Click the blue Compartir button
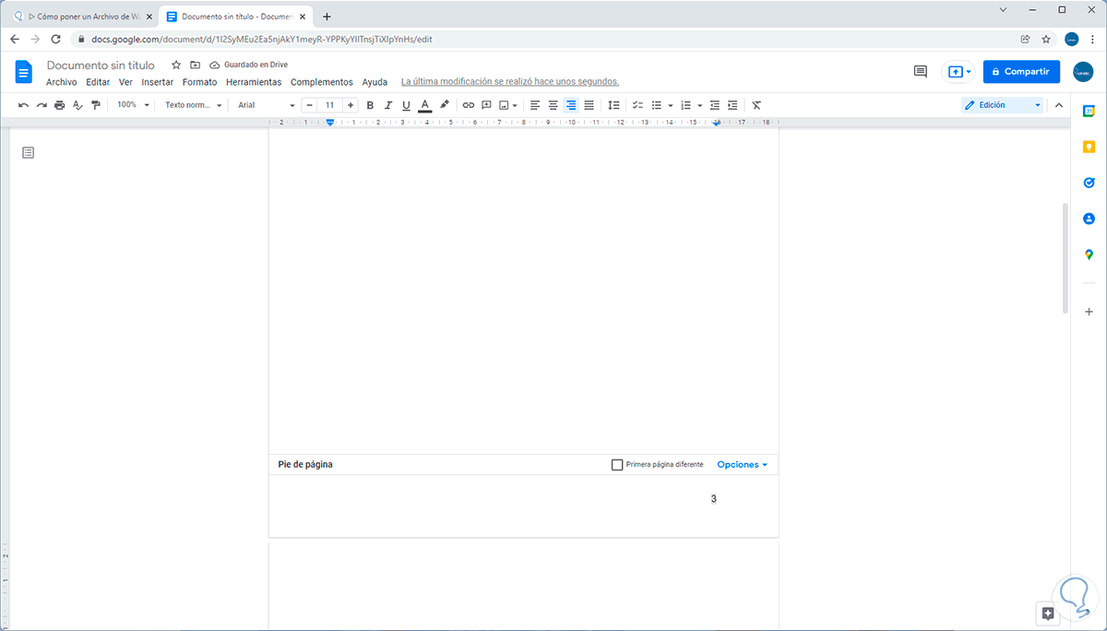 click(1021, 71)
